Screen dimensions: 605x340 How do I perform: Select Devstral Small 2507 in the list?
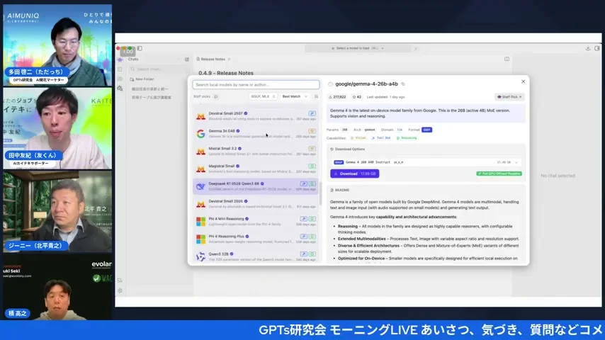point(255,115)
